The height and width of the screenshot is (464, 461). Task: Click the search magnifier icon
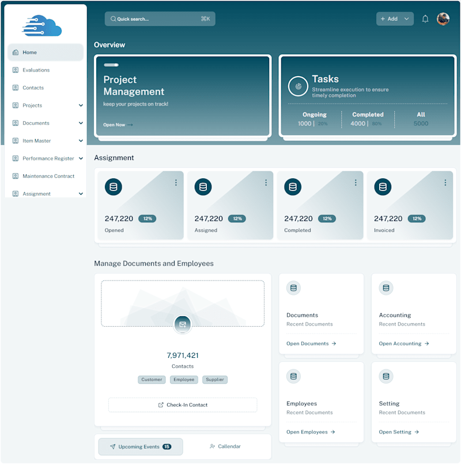pos(113,19)
